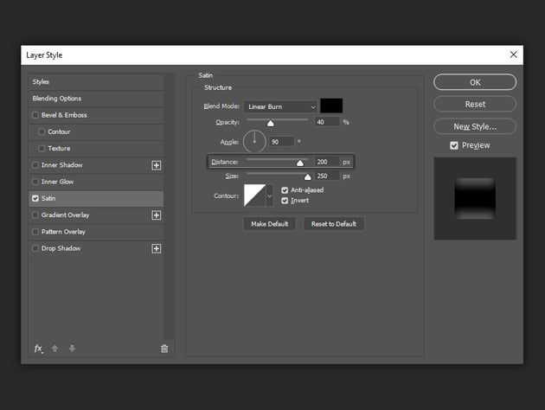Click the Make Default button
Screen dimensions: 545x410
coord(269,224)
